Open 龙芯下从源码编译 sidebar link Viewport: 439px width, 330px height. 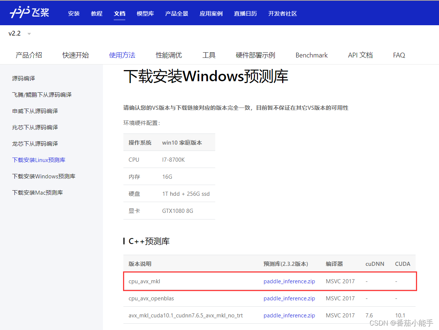tap(35, 144)
